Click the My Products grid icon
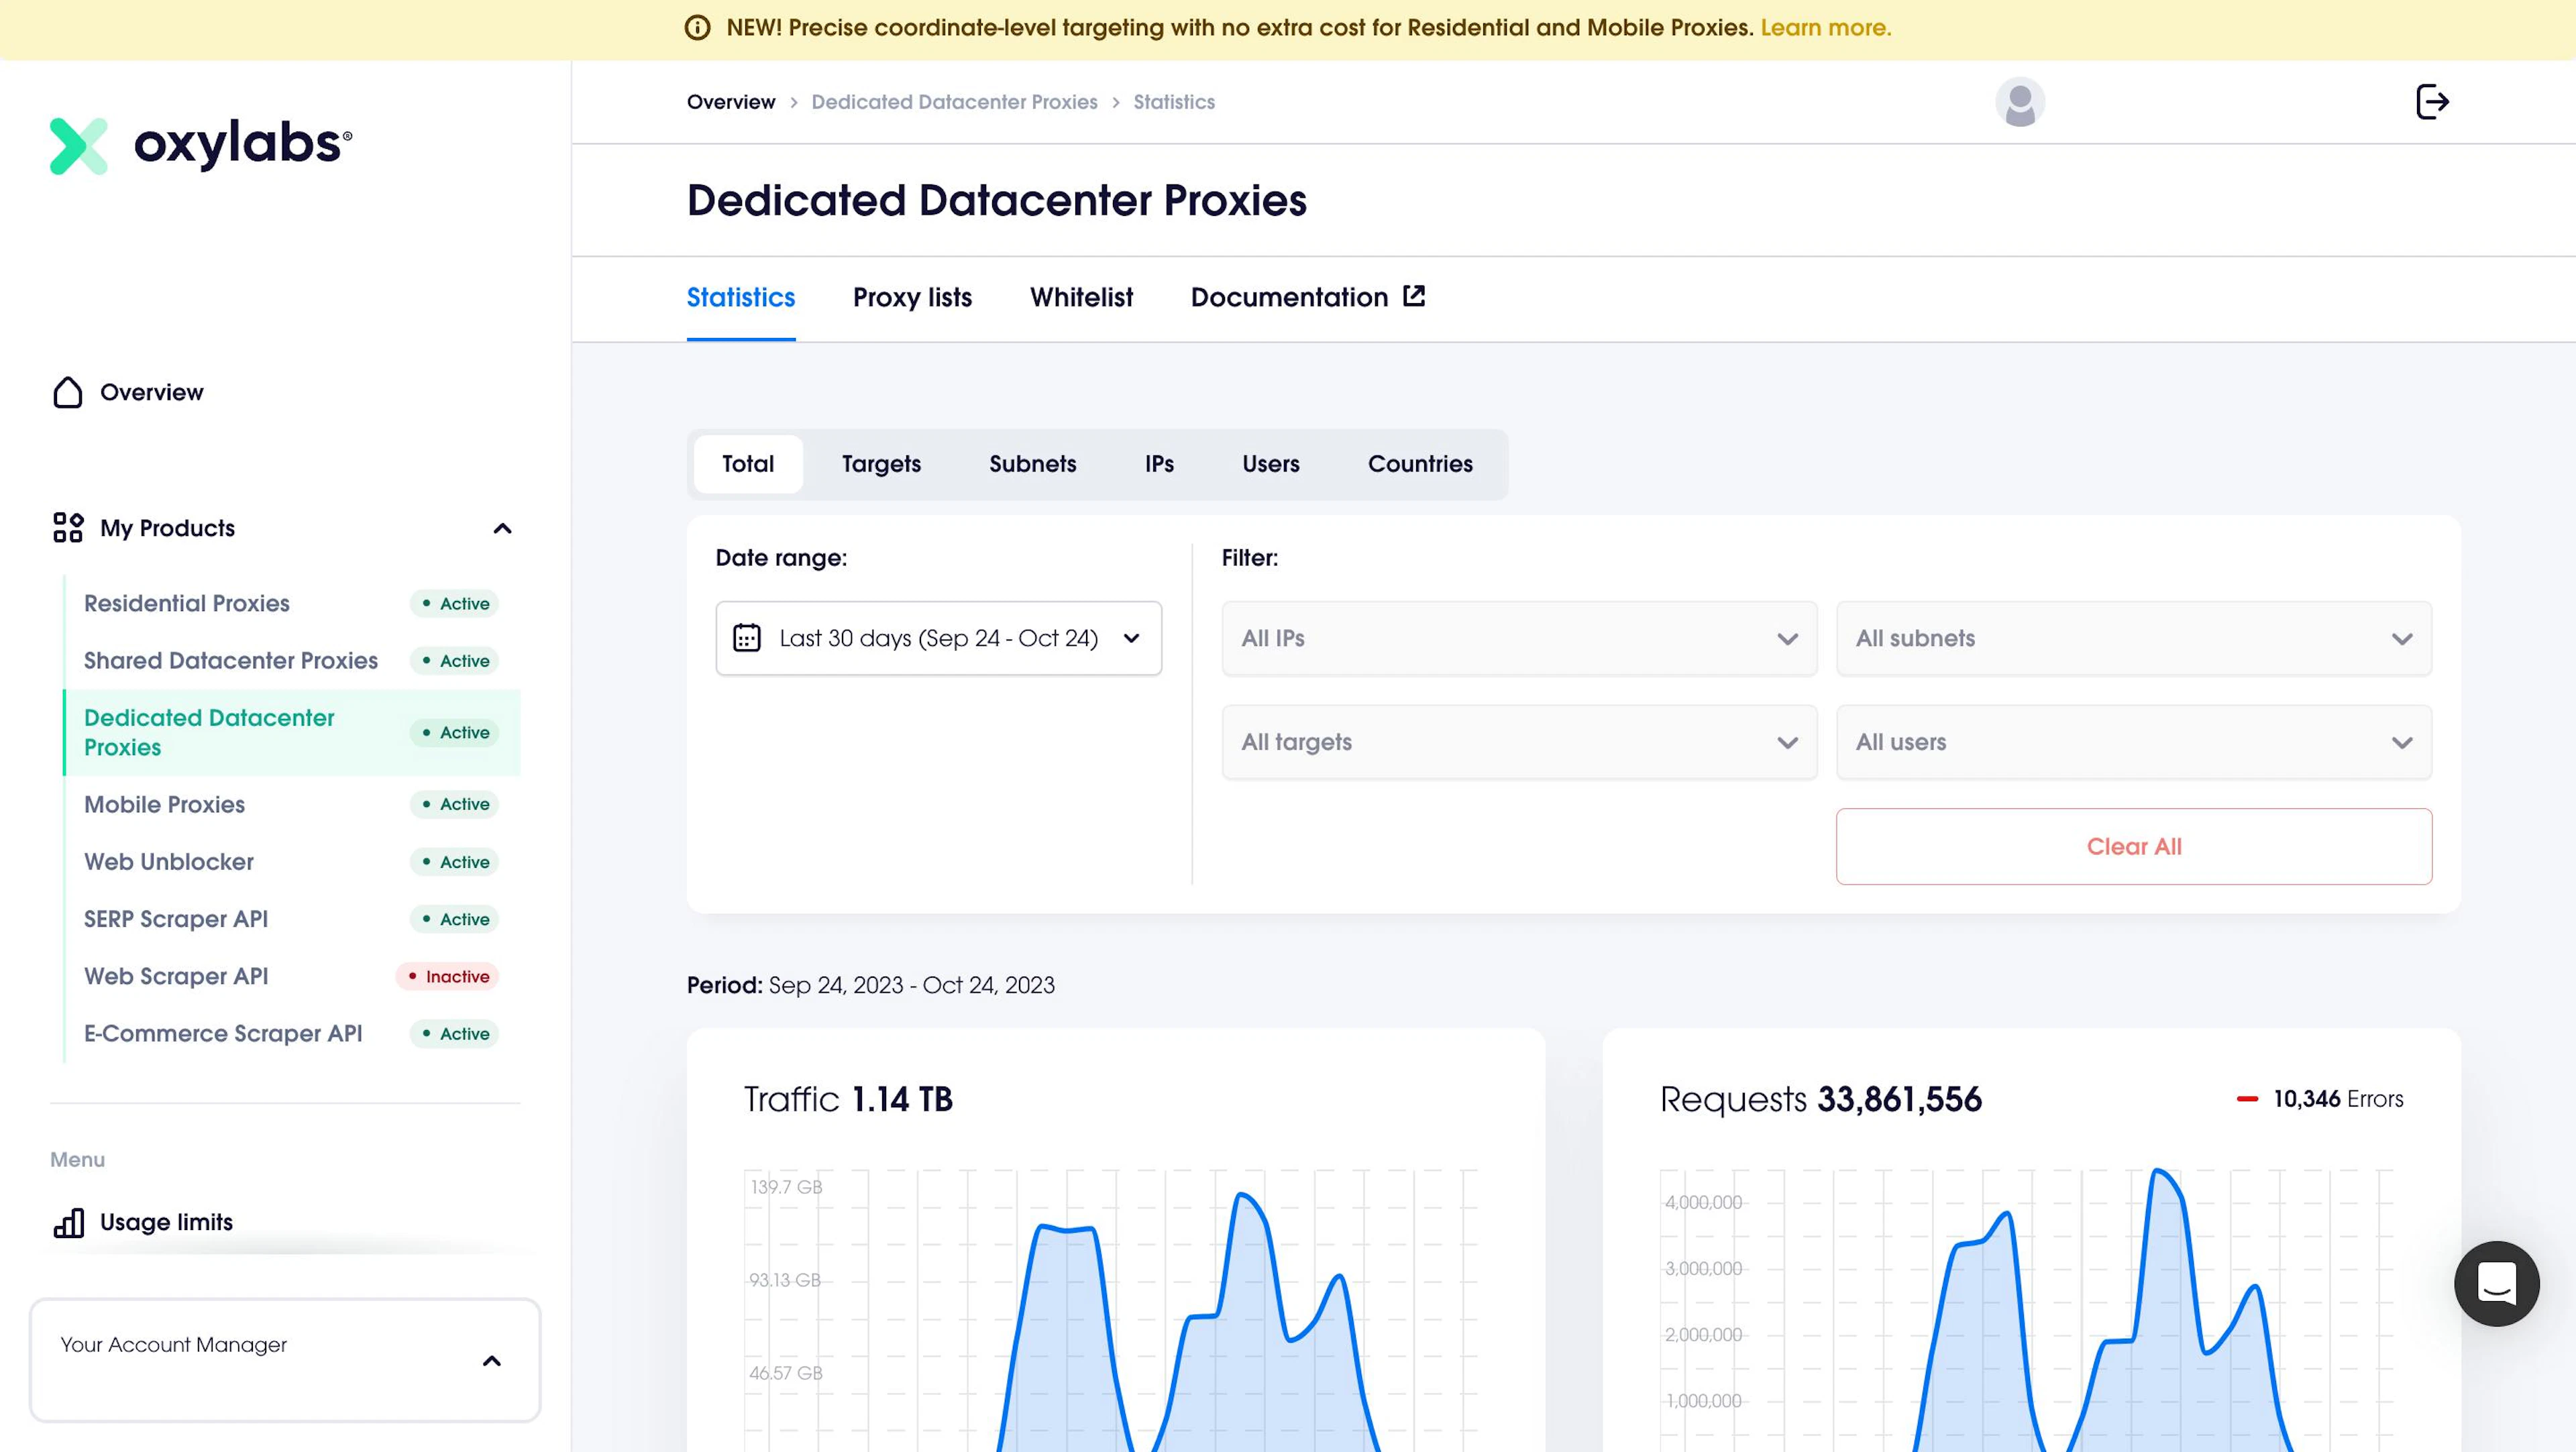The image size is (2576, 1452). (x=68, y=528)
